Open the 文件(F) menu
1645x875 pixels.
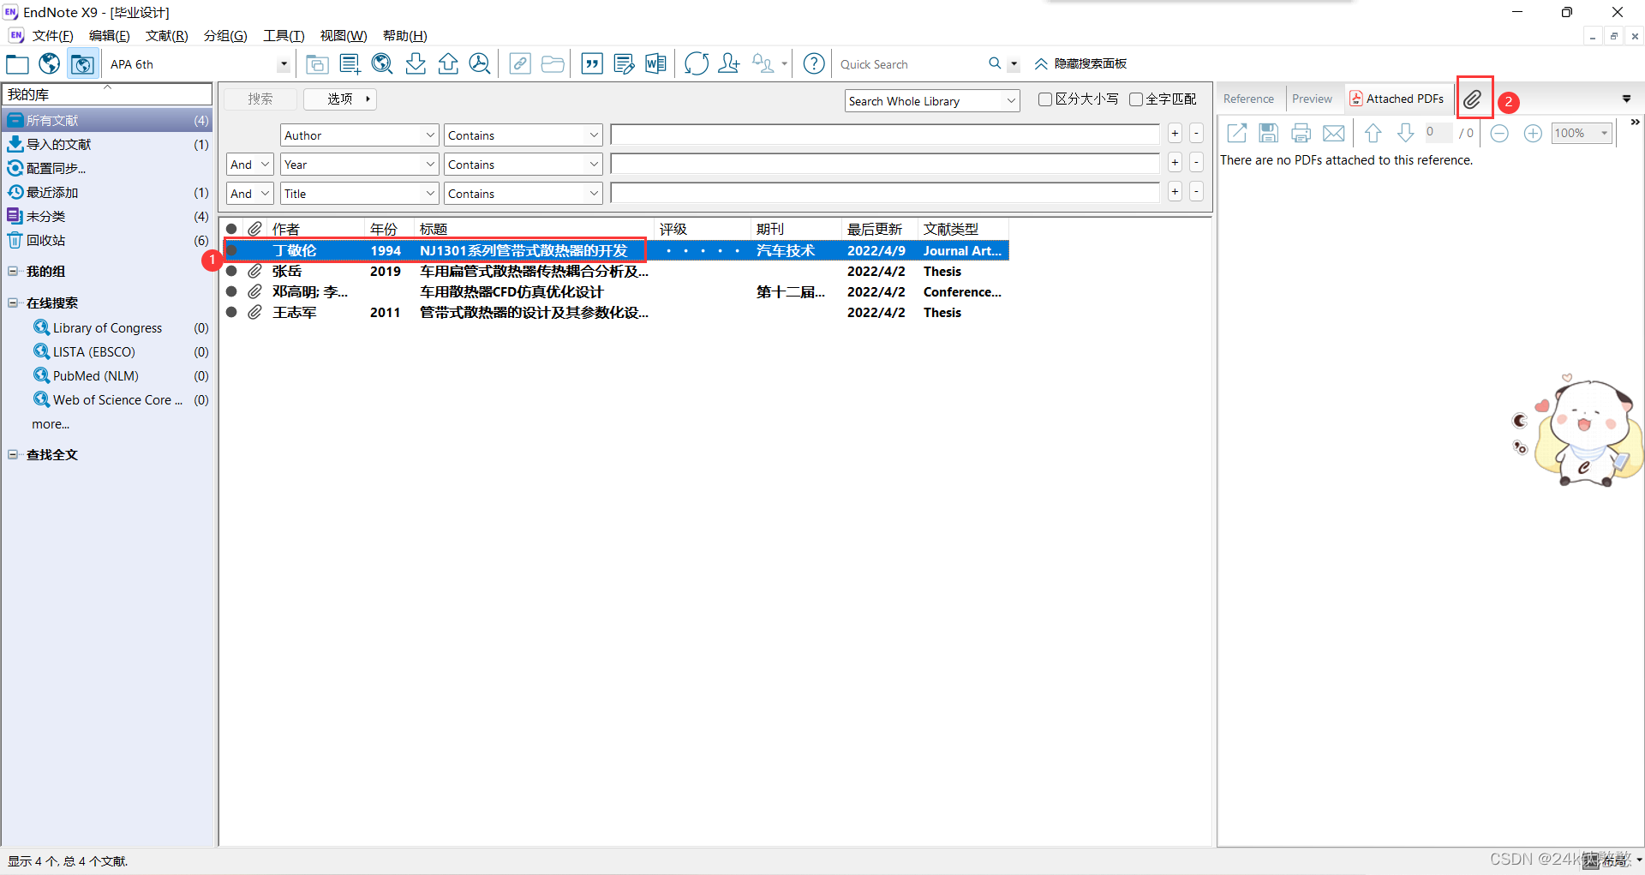pyautogui.click(x=53, y=35)
